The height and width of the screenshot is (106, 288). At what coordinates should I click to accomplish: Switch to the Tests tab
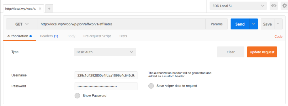click(x=123, y=36)
